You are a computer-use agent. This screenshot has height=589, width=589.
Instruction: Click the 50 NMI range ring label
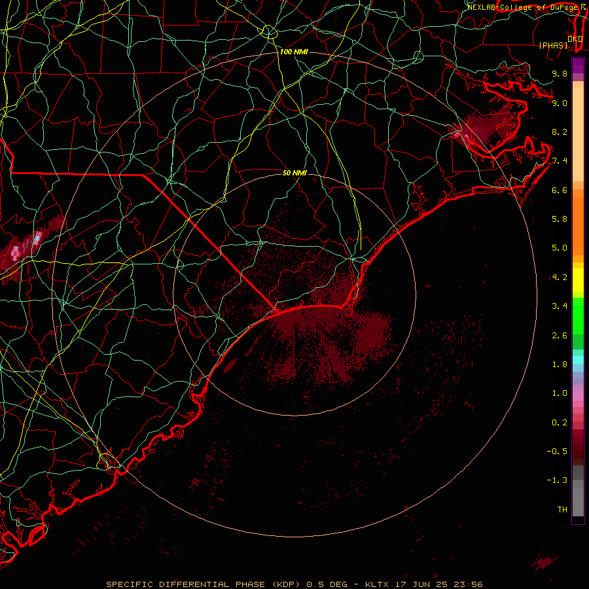click(294, 173)
